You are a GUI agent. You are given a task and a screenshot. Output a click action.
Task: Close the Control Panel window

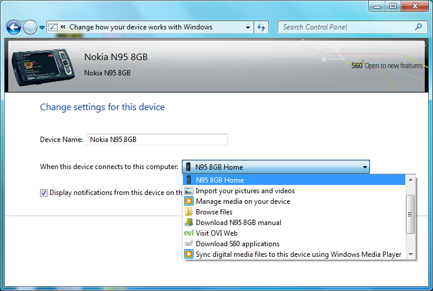pyautogui.click(x=415, y=6)
